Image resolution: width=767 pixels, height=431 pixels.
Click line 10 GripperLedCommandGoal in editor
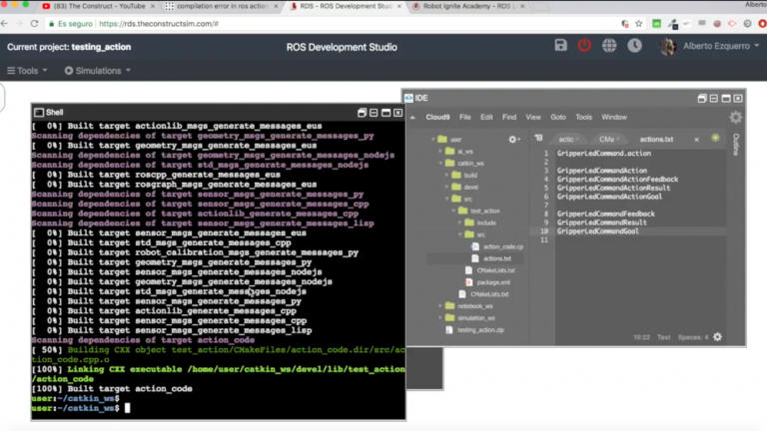click(x=598, y=231)
